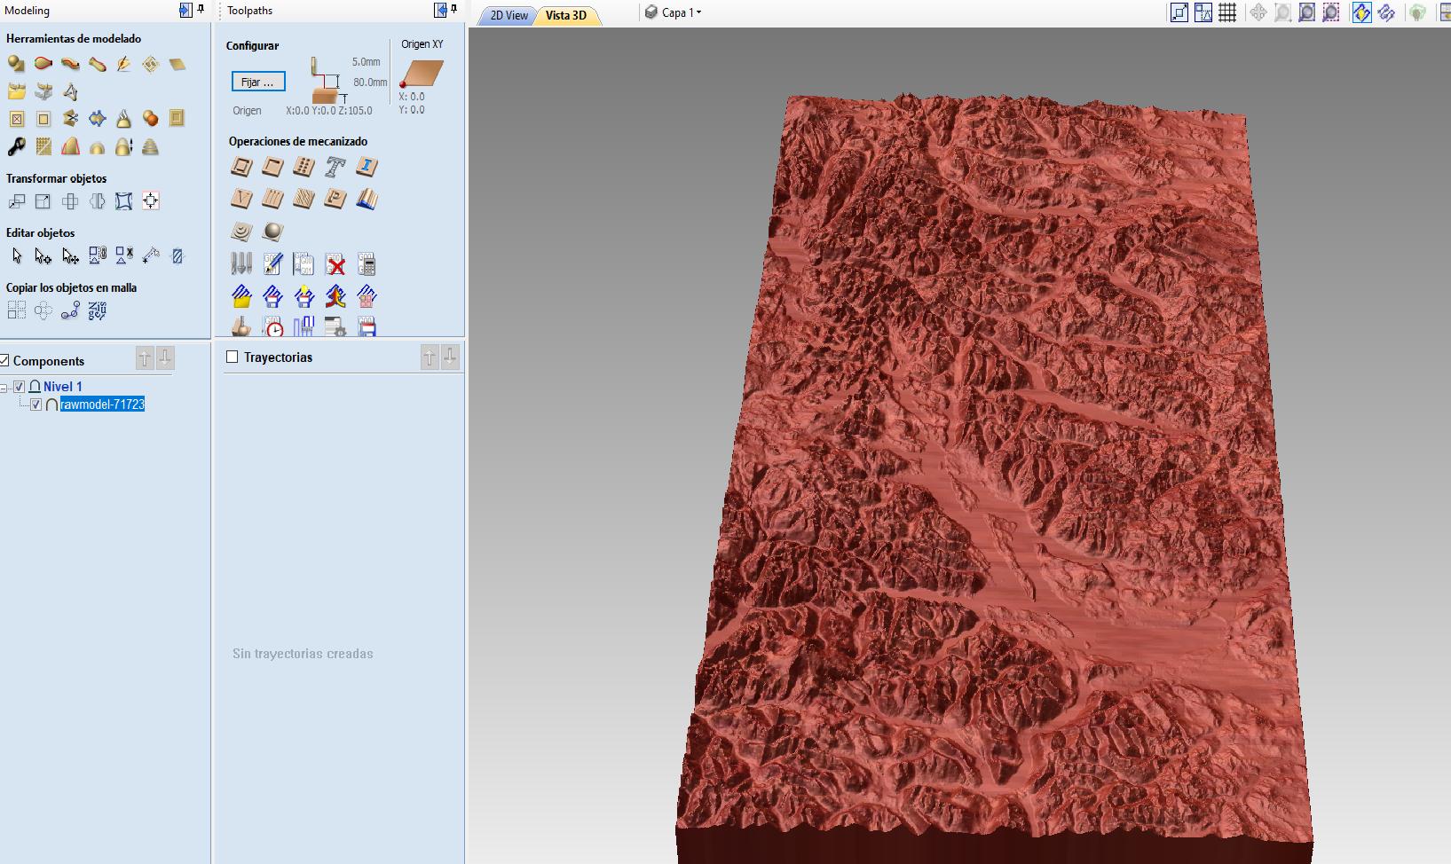The image size is (1451, 864).
Task: Select the rawmodel-71723 component
Action: pyautogui.click(x=102, y=405)
